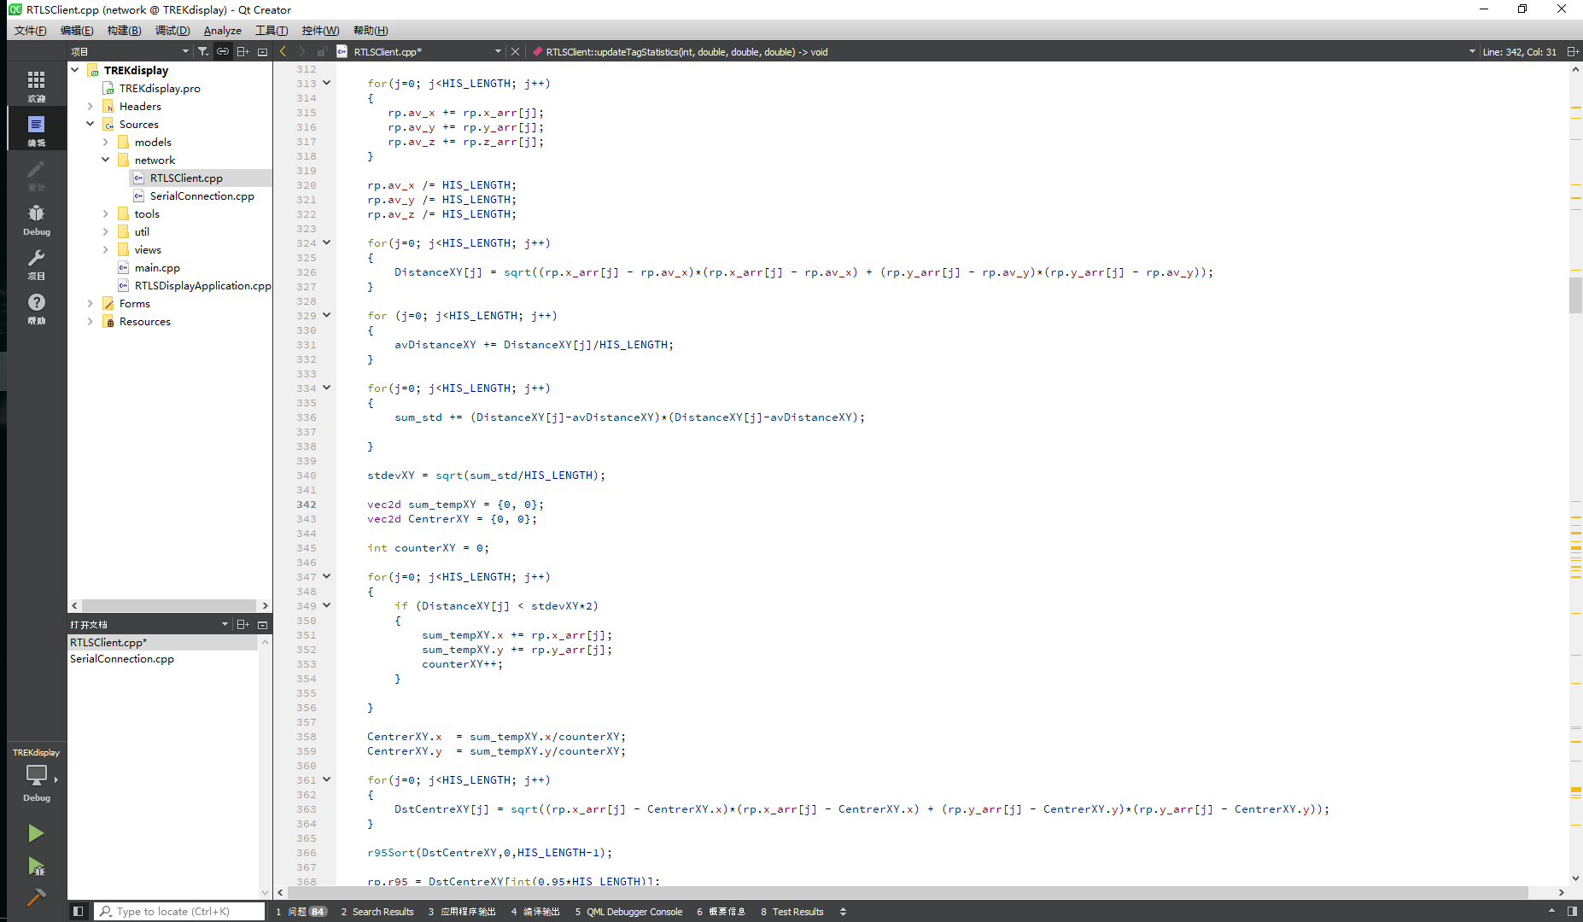Click the Type to locate search field
1583x922 pixels.
pos(179,912)
